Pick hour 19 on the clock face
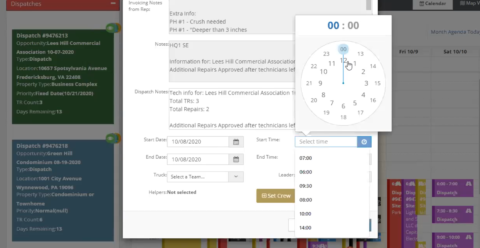This screenshot has width=480, height=248. point(326,113)
